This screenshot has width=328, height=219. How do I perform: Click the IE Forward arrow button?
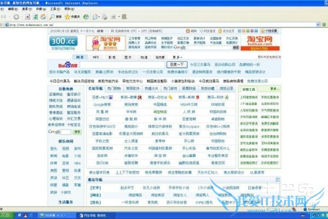(x=16, y=17)
